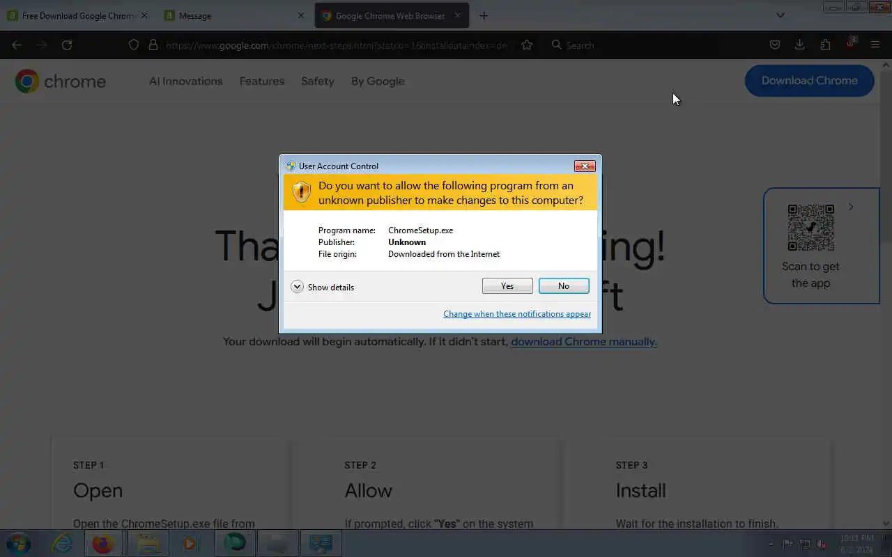
Task: Open a new browser tab
Action: coord(484,15)
